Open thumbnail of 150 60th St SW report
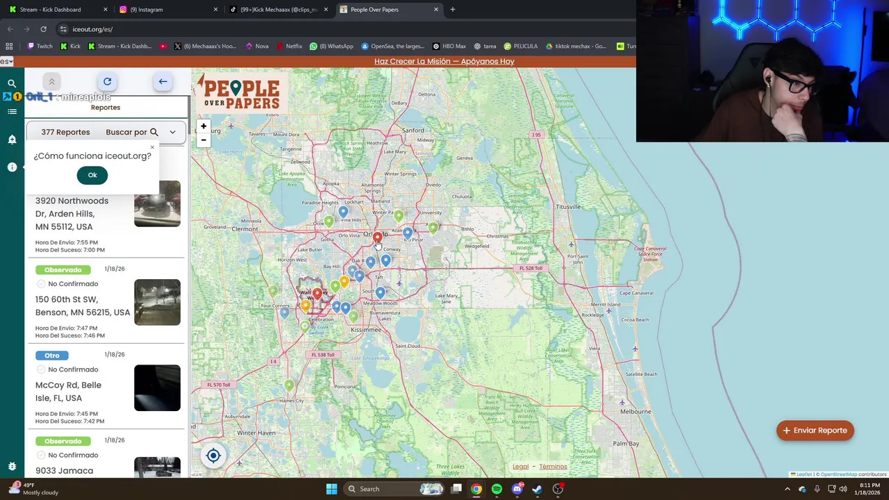Screen dimensions: 889x500 coord(157,302)
